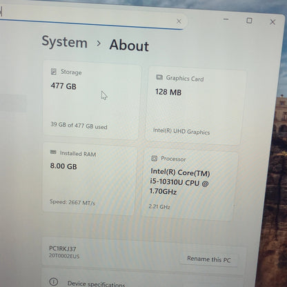Open the Storage 477 GB card
Viewport: 287px width, 287px height.
point(92,100)
